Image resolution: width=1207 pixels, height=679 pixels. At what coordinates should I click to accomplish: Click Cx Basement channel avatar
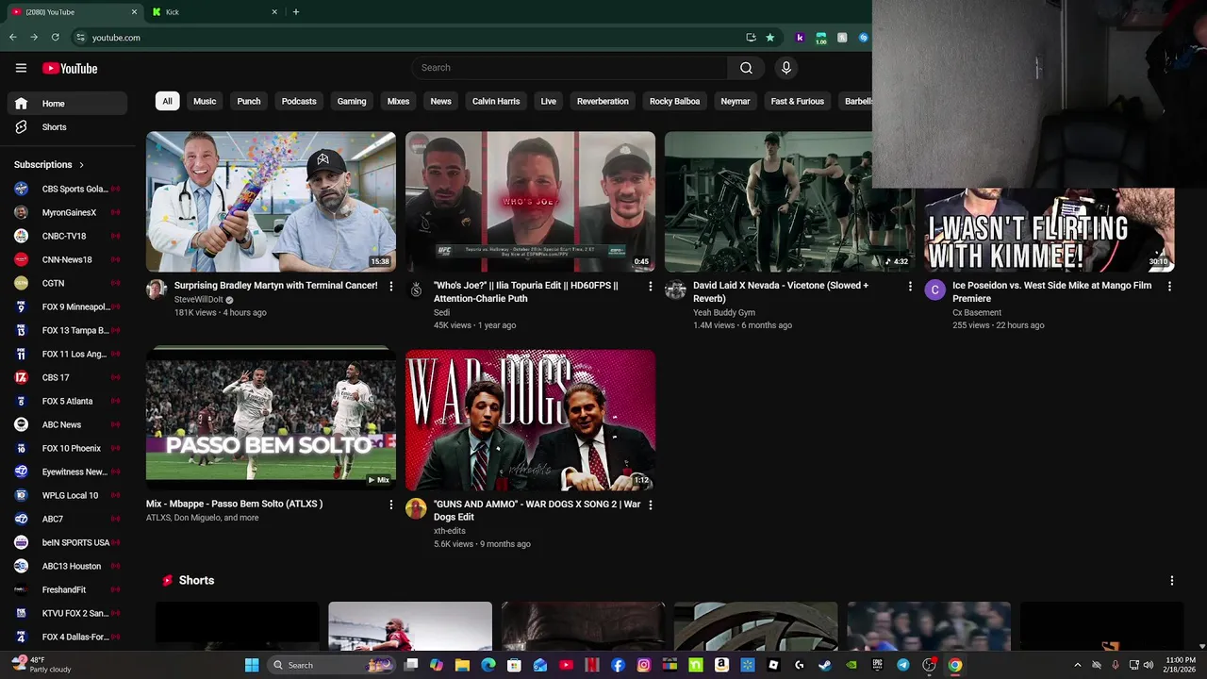(x=934, y=290)
